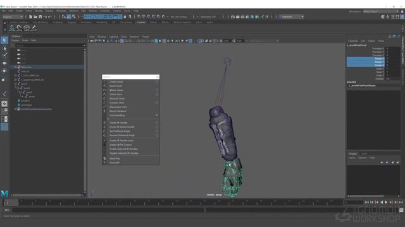Image resolution: width=405 pixels, height=227 pixels.
Task: Click the Open Scene folder icon
Action: 35,17
